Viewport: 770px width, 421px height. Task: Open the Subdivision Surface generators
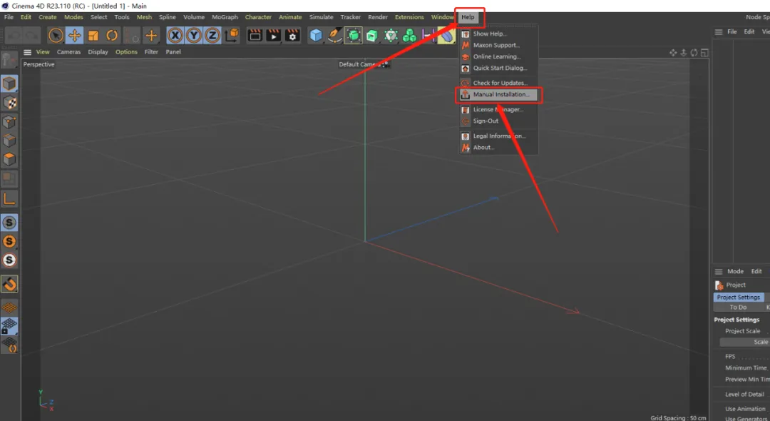(353, 36)
